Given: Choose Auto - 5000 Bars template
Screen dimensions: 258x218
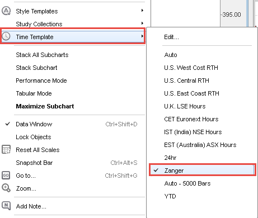Looking at the screenshot, I should coord(187,183).
